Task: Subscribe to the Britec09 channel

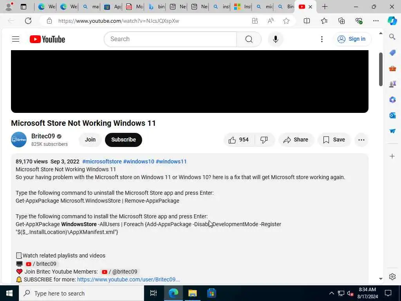Action: click(x=123, y=140)
